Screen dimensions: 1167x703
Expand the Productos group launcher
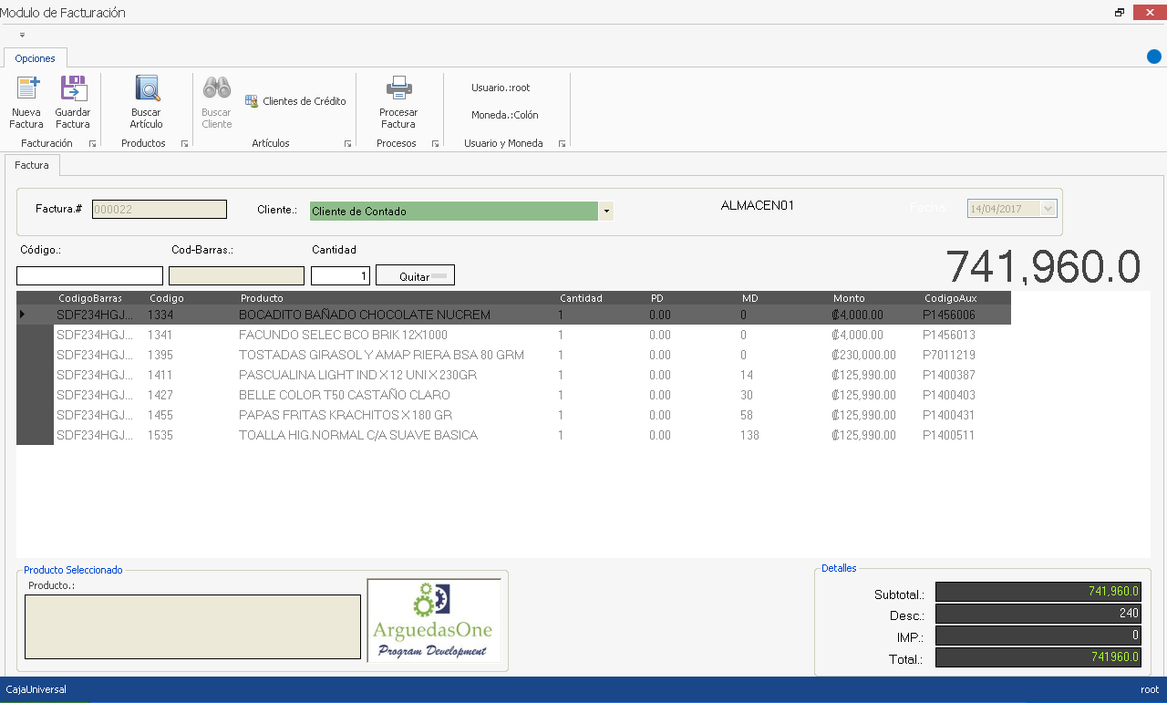pos(184,144)
